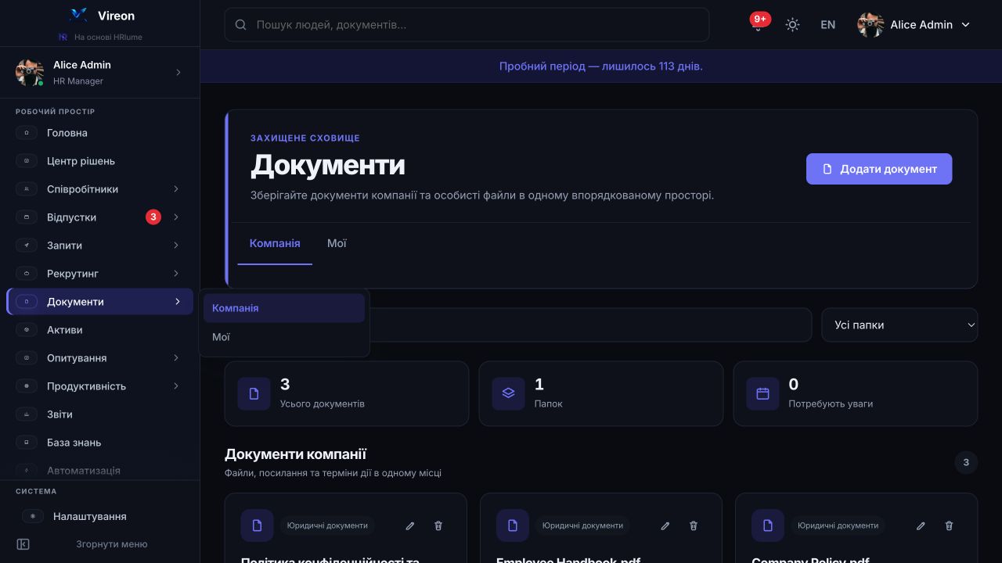Image resolution: width=1002 pixels, height=563 pixels.
Task: Choose Компанія in the Документи flyout menu
Action: [x=284, y=308]
